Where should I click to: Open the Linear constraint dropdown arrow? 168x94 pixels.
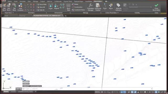[x=51, y=10]
